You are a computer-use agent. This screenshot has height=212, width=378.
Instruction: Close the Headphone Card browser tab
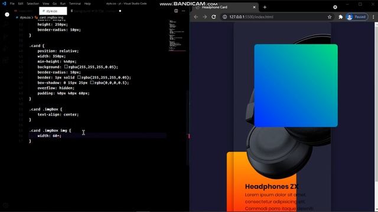coord(254,7)
